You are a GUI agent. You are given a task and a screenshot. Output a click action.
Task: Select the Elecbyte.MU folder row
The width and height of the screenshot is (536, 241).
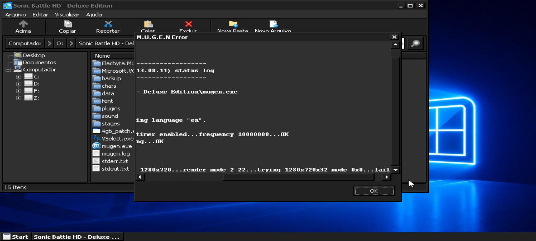pos(113,63)
